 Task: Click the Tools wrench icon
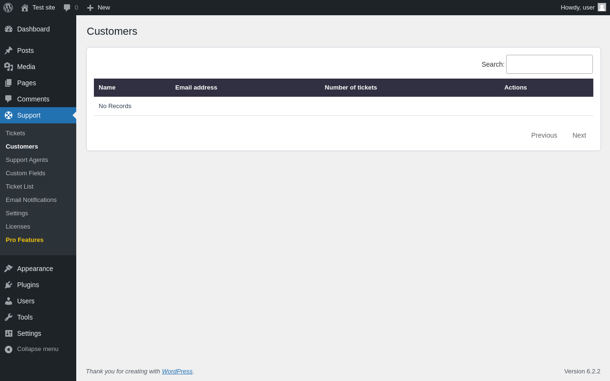pyautogui.click(x=9, y=317)
